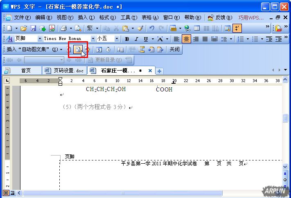Click the insert time clock icon

[x=108, y=49]
